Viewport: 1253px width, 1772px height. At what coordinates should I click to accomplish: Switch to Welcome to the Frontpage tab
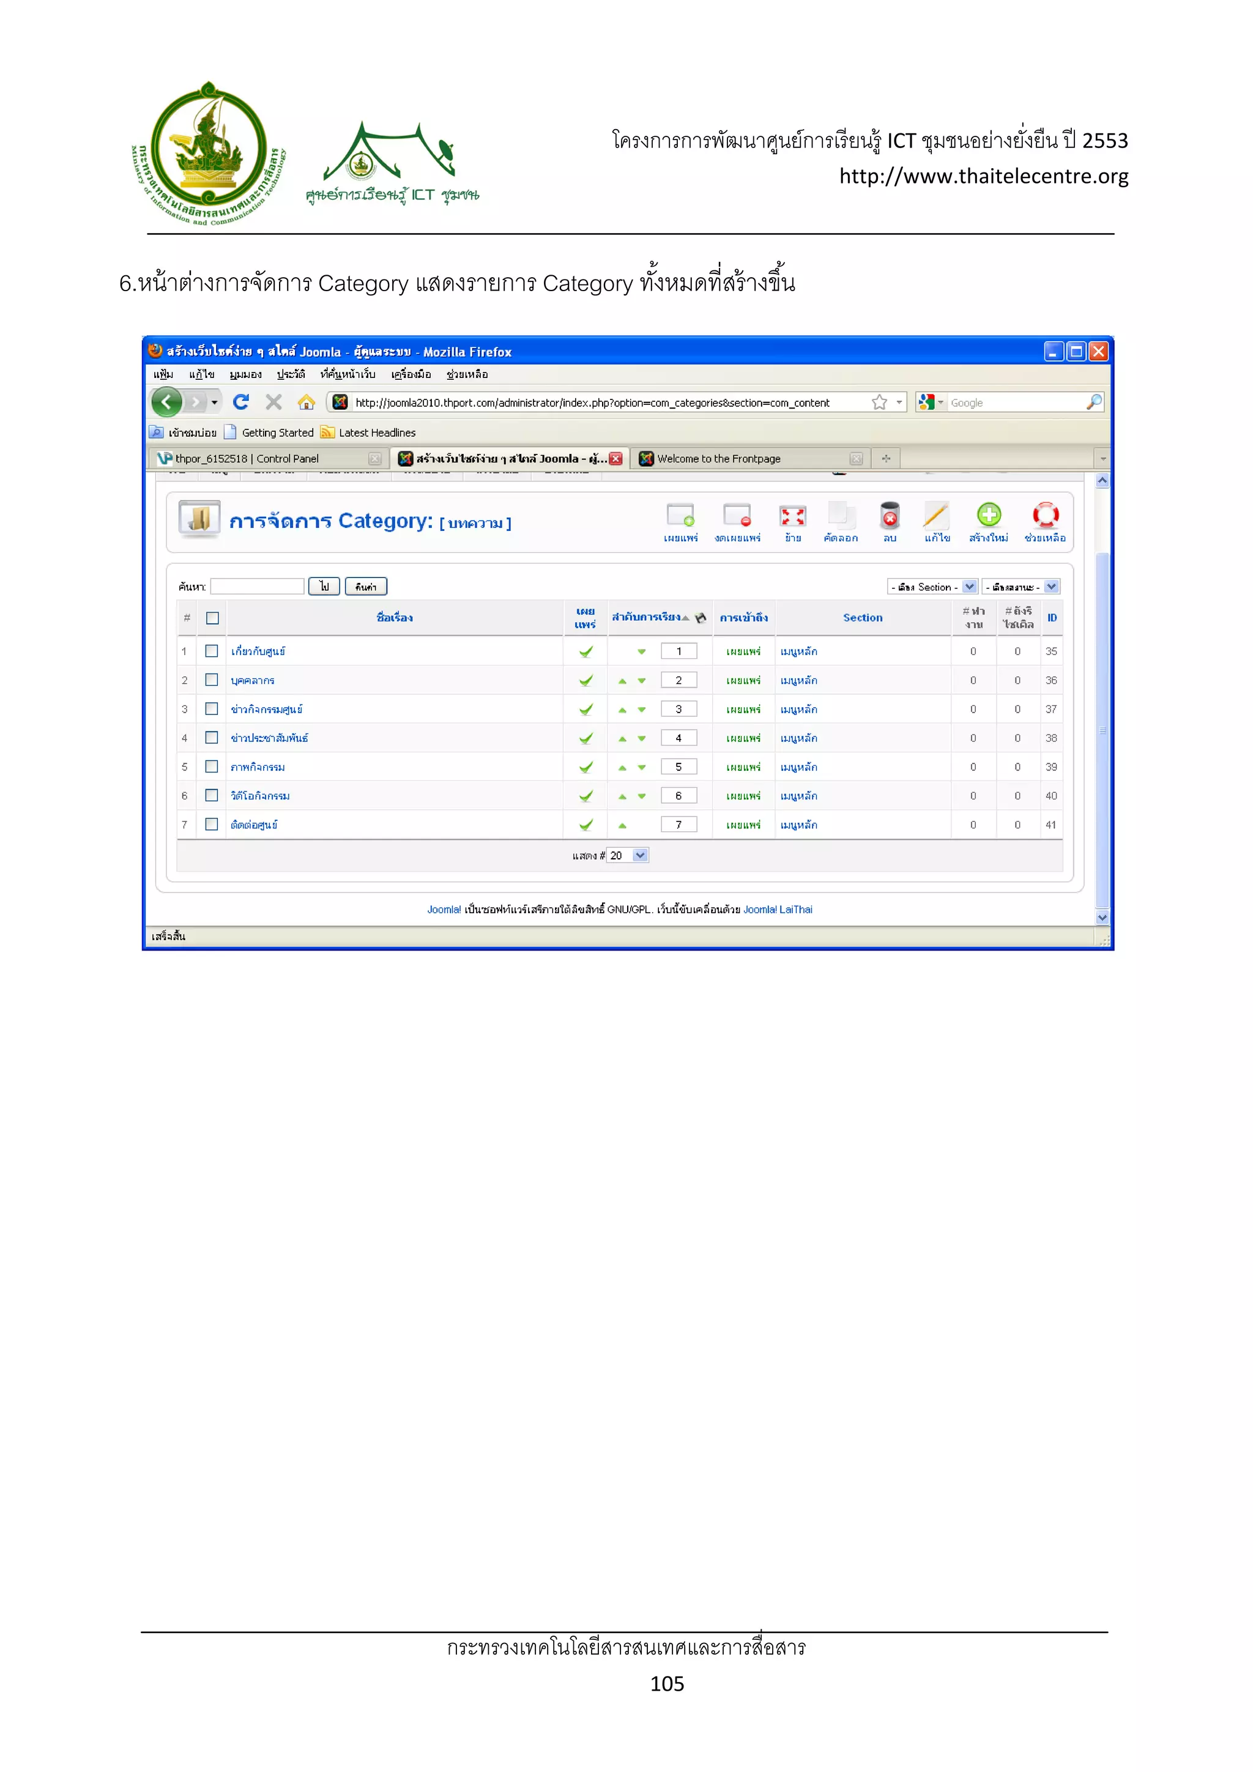[718, 458]
